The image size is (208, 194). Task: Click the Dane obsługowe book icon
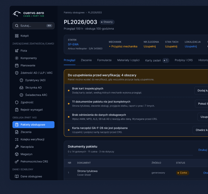(x=17, y=176)
